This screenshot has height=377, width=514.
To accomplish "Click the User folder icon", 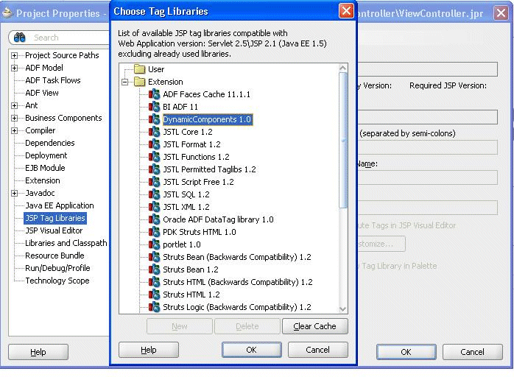I will tap(140, 69).
